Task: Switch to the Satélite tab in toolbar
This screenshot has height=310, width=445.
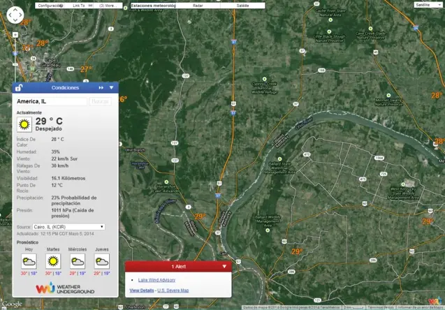Action: click(243, 5)
